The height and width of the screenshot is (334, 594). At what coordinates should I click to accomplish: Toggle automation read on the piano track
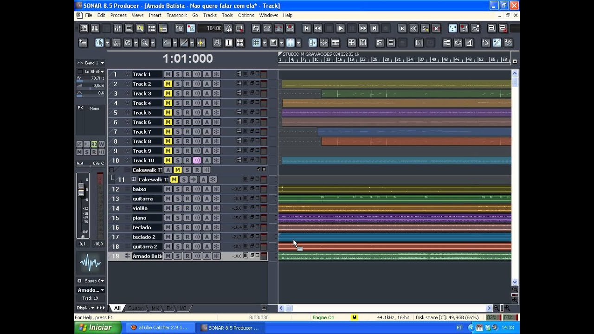[x=207, y=218]
